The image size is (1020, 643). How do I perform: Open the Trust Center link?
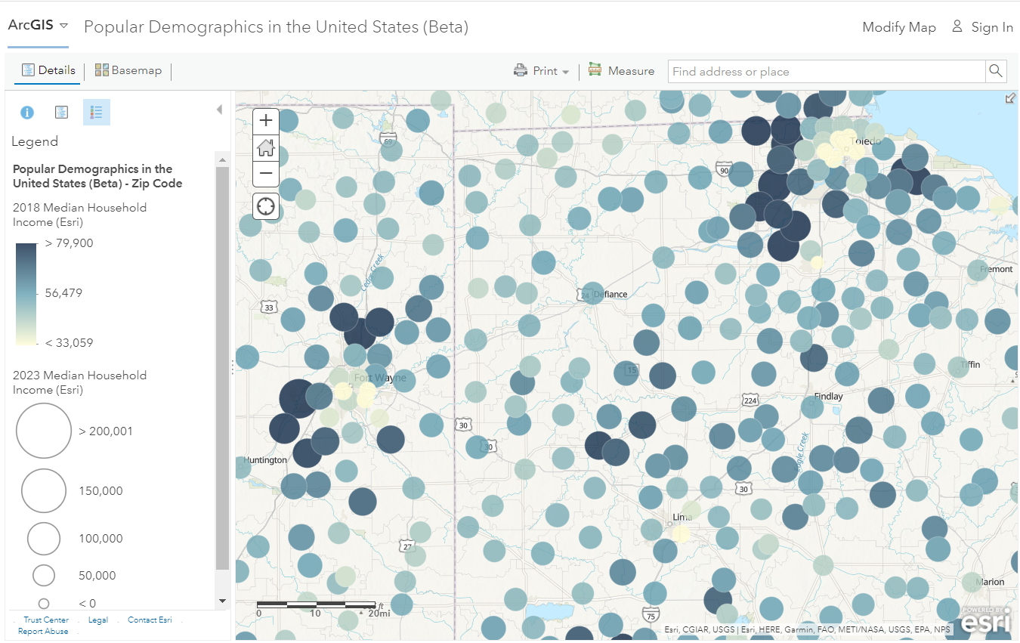pos(46,620)
